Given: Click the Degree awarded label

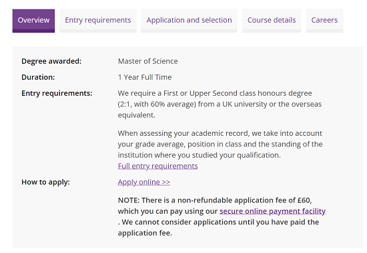Looking at the screenshot, I should click(51, 61).
